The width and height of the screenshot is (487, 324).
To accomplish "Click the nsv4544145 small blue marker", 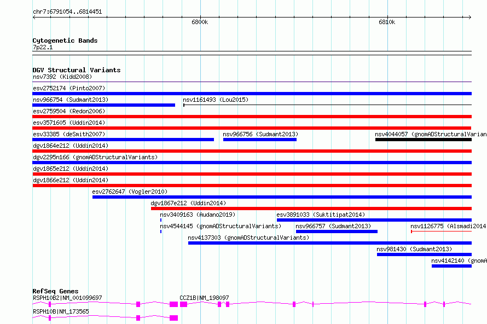I will click(x=160, y=232).
